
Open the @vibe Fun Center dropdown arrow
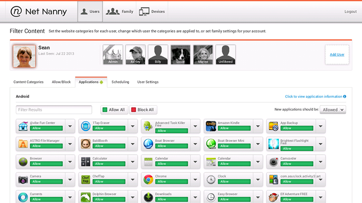click(70, 126)
